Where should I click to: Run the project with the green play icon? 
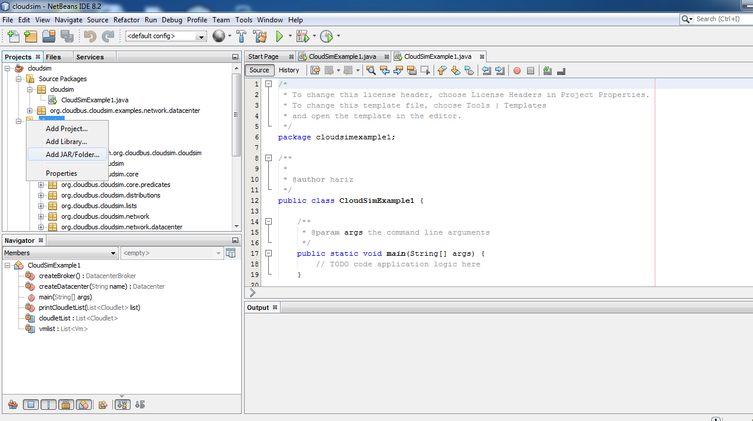point(280,36)
